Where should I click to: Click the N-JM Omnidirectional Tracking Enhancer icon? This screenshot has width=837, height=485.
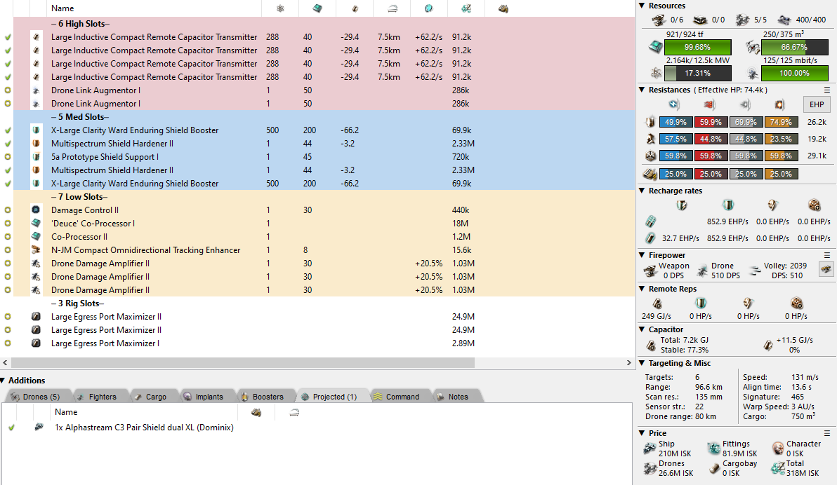(37, 250)
